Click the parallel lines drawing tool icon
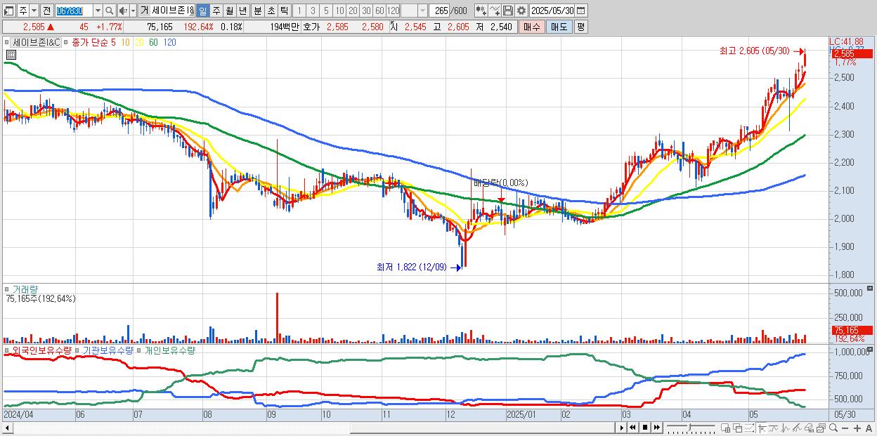The width and height of the screenshot is (877, 436). 798,428
